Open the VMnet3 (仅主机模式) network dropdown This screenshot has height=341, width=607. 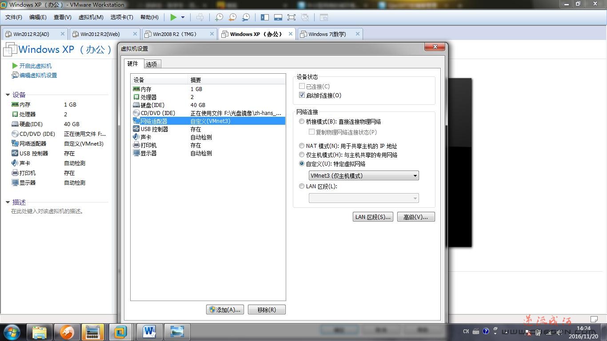pyautogui.click(x=364, y=176)
